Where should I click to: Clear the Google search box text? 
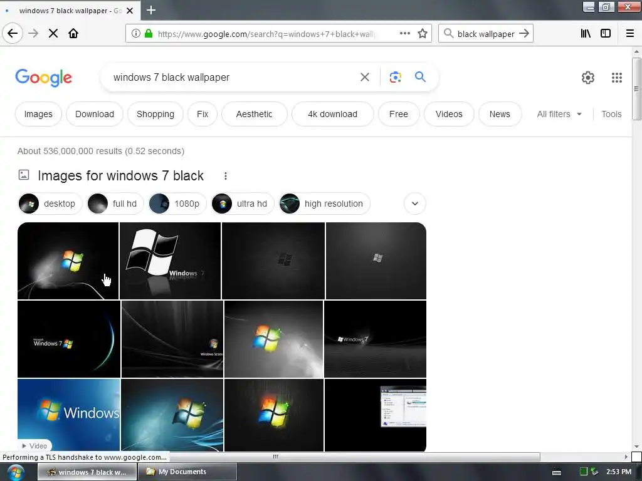tap(365, 77)
